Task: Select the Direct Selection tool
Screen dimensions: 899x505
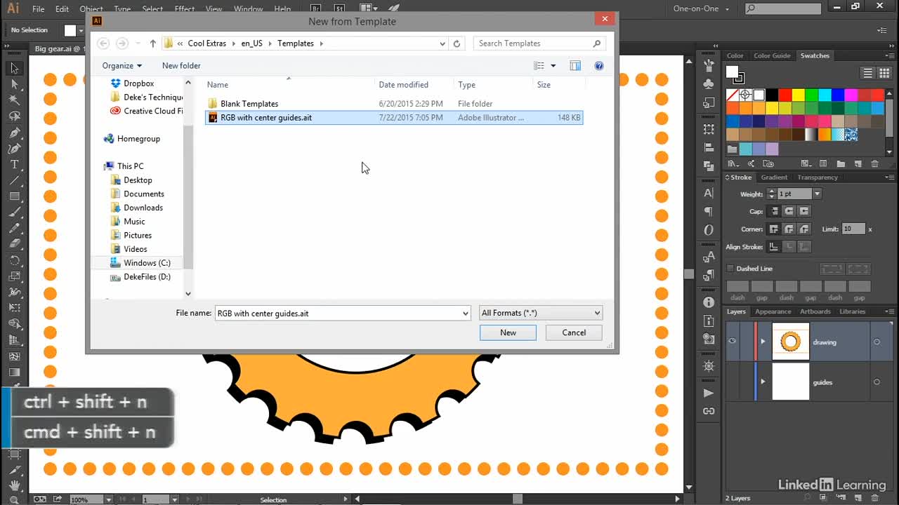Action: click(x=14, y=84)
